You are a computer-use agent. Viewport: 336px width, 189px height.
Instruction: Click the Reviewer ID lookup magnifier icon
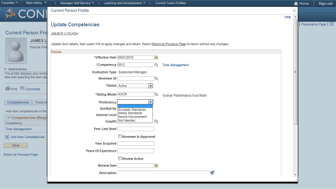[x=156, y=79]
